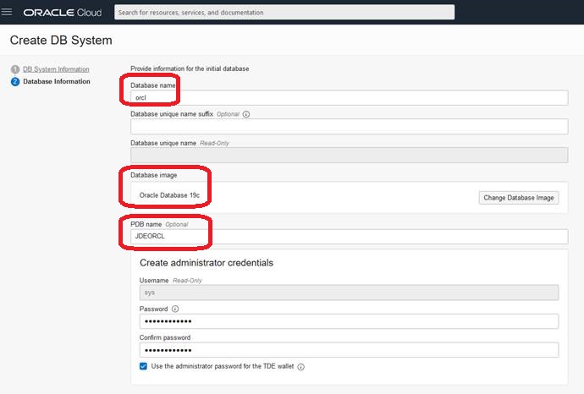Click the read-only Username field sys

coord(349,293)
